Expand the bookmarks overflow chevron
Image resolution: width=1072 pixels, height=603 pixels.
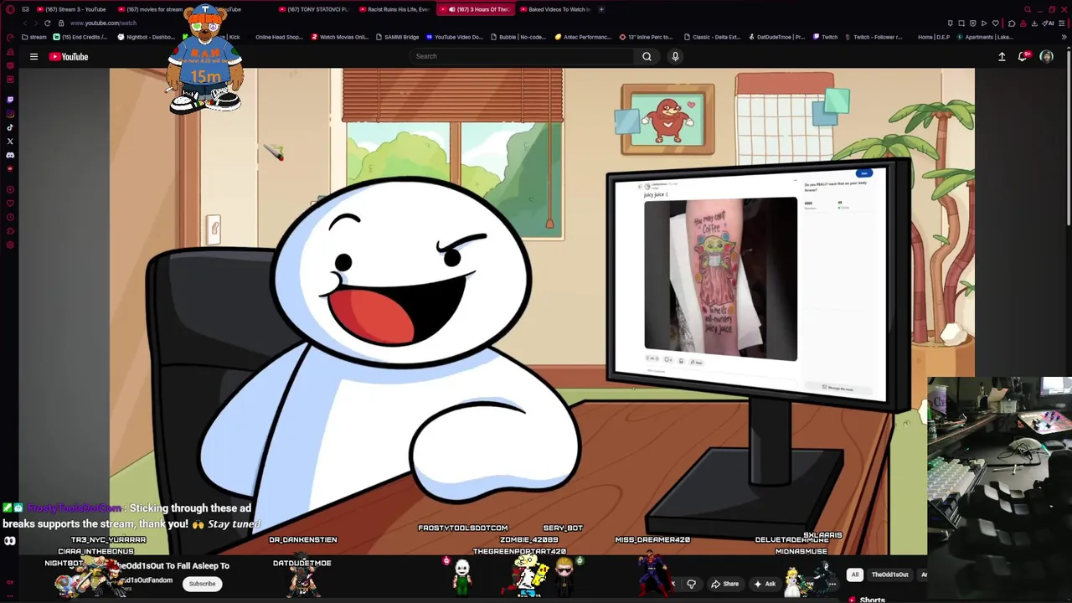pos(1064,37)
